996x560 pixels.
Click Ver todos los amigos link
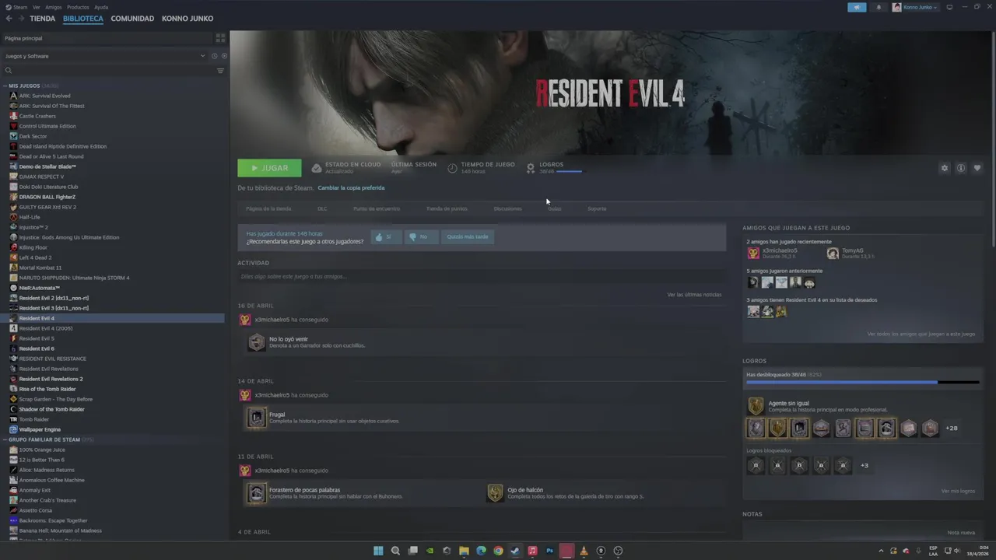921,334
